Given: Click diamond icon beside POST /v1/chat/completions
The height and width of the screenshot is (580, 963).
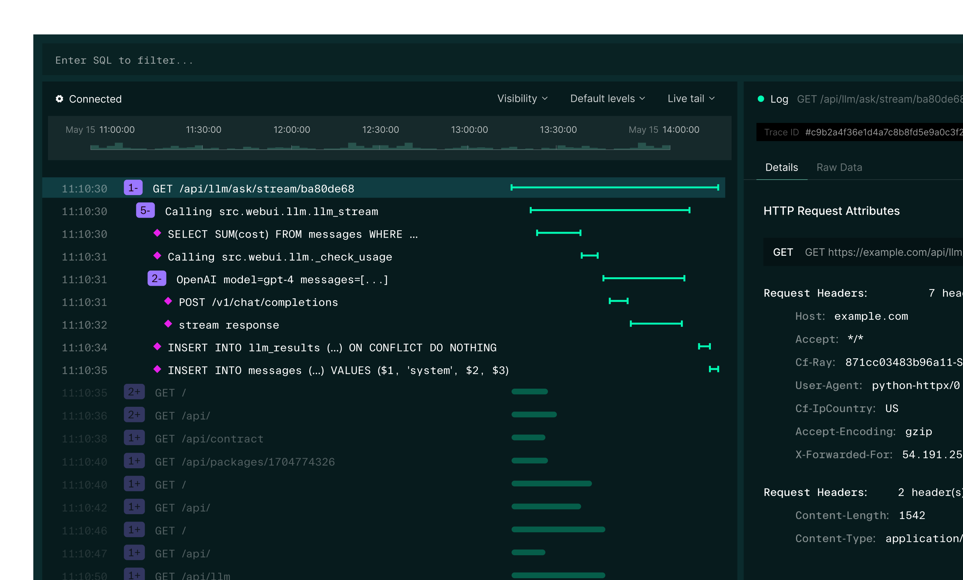Looking at the screenshot, I should (168, 301).
